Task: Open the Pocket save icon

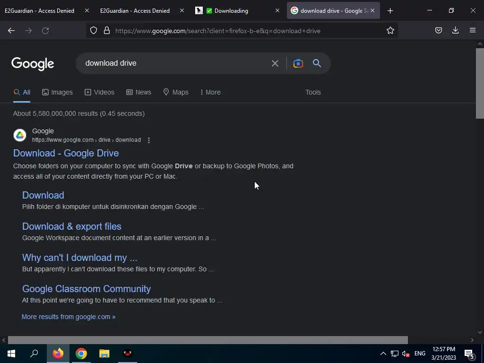Action: click(x=439, y=30)
